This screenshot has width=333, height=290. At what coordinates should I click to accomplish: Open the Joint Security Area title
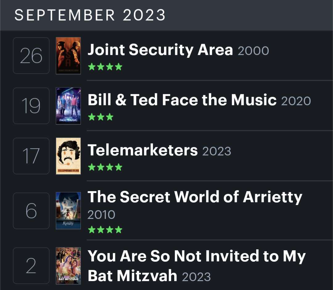click(160, 50)
